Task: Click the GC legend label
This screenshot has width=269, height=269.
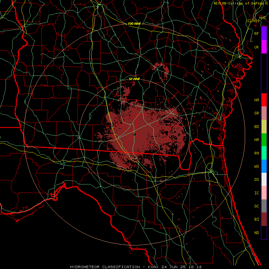Action: click(257, 206)
